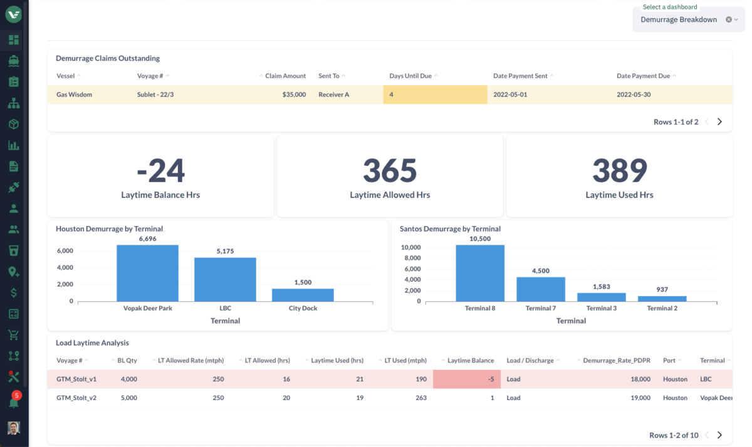
Task: Open the documents report icon
Action: [13, 166]
